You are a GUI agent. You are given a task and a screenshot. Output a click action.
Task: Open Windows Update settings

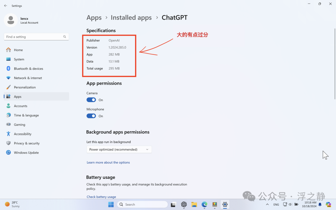36,152
